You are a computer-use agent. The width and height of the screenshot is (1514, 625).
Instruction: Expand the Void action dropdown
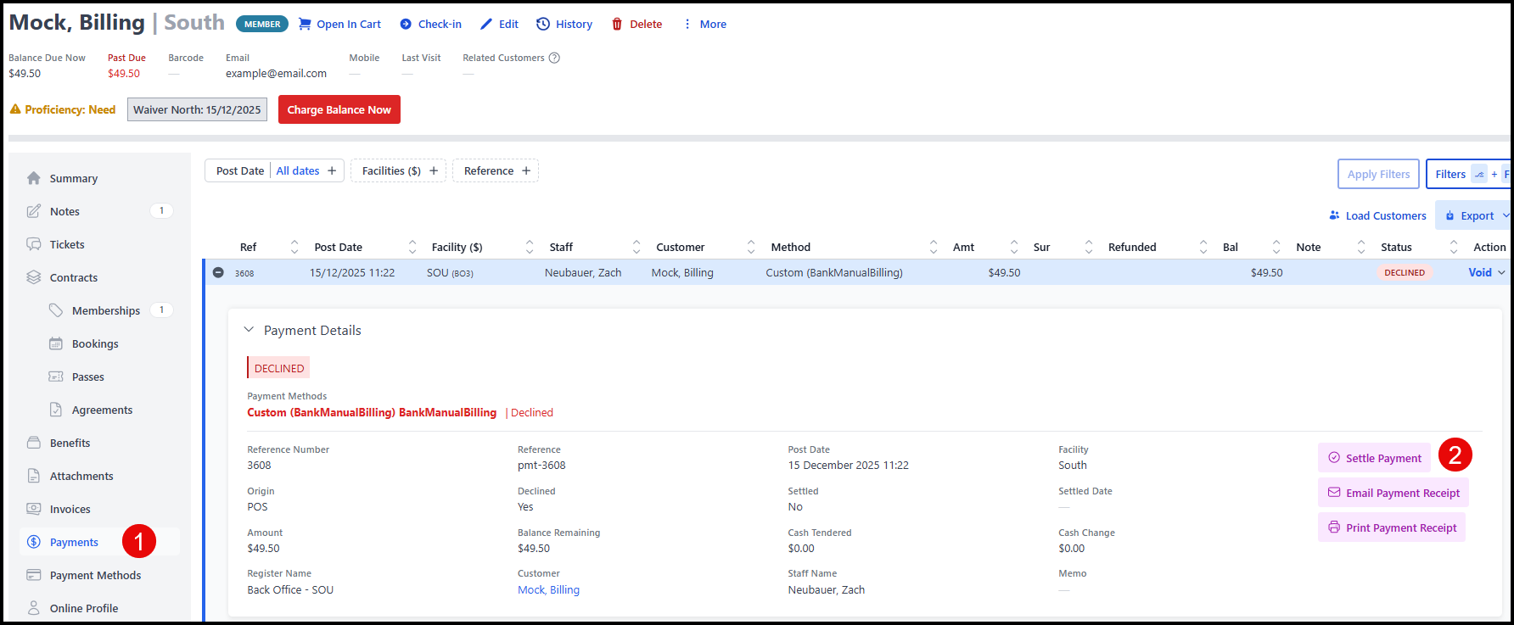coord(1500,272)
